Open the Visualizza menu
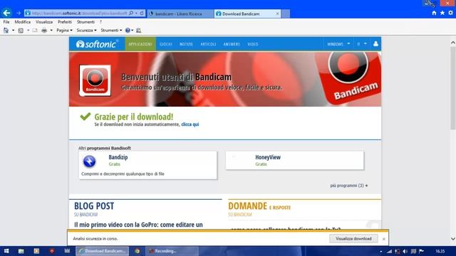The height and width of the screenshot is (256, 456). click(x=44, y=22)
